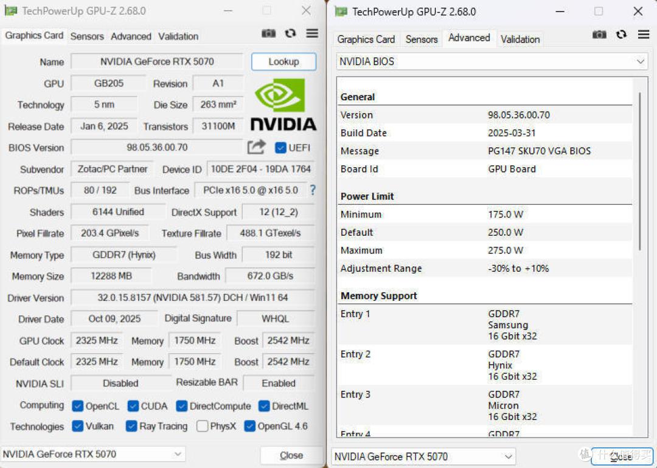The width and height of the screenshot is (657, 468).
Task: Toggle the Vulkan checkbox
Action: pyautogui.click(x=77, y=426)
